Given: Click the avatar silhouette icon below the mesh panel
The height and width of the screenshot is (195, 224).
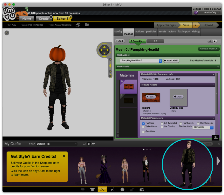Looking at the screenshot, I should click(x=216, y=138).
